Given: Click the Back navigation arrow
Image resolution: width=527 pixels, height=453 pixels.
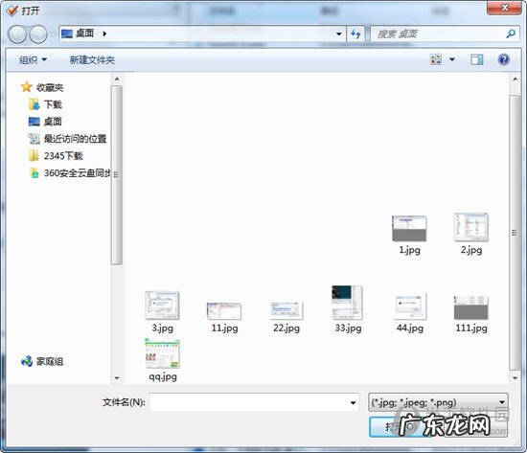Looking at the screenshot, I should [x=17, y=34].
